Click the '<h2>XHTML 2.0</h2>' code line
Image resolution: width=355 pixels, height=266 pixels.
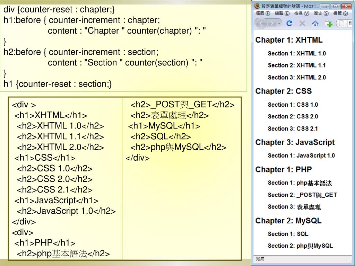(x=60, y=147)
